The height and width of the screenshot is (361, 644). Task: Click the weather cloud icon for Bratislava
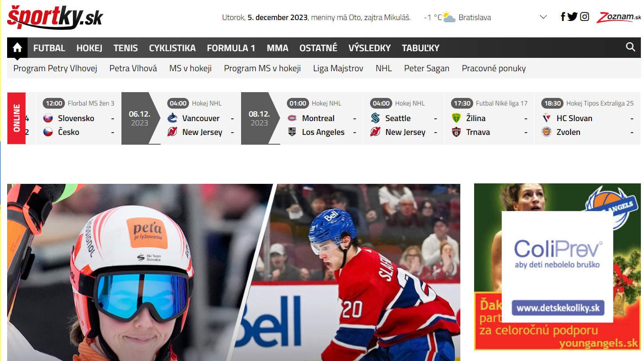coord(449,17)
